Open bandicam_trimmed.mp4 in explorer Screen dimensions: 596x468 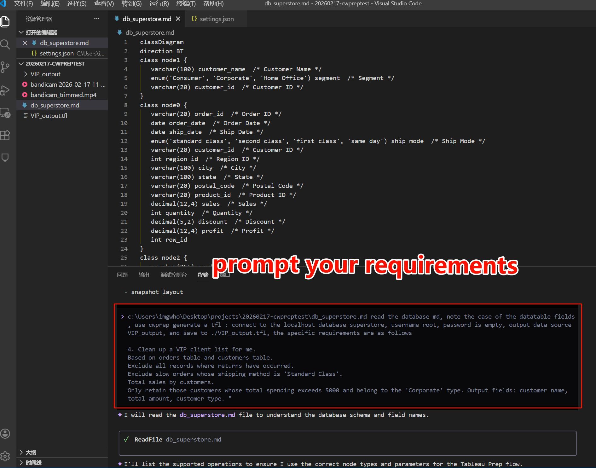click(x=62, y=95)
